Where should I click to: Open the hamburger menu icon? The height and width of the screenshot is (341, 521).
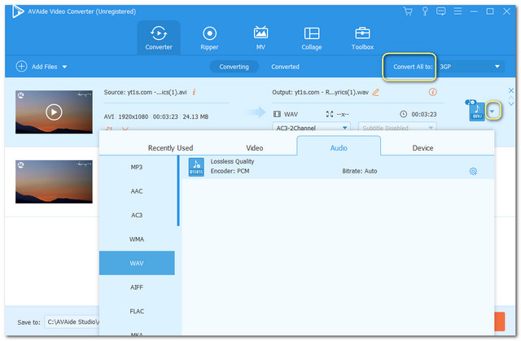pos(458,11)
